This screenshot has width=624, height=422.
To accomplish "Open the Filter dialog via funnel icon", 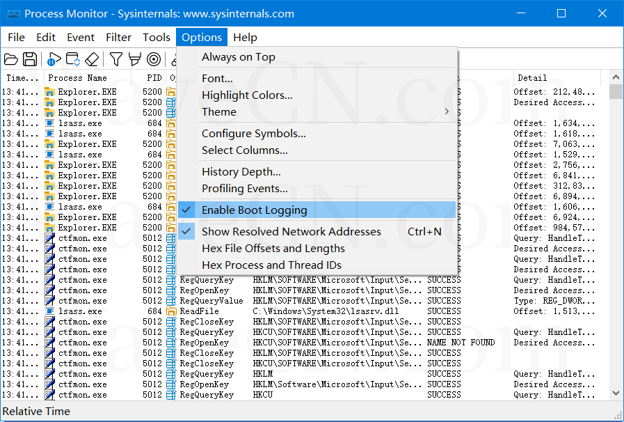I will [x=115, y=59].
